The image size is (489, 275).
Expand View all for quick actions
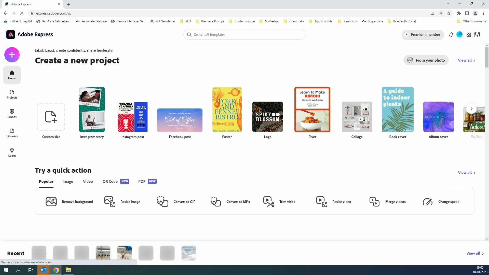(466, 173)
